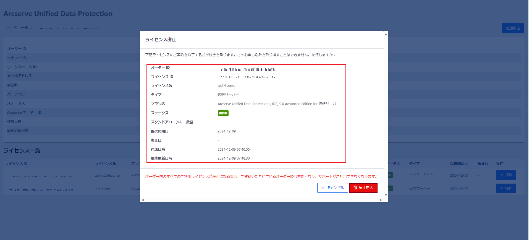The image size is (529, 240).
Task: Click the red warning text about オーダーID becoming invalid
Action: [261, 176]
